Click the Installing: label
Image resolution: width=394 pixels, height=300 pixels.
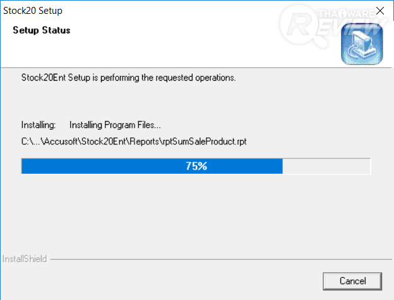[x=39, y=125]
